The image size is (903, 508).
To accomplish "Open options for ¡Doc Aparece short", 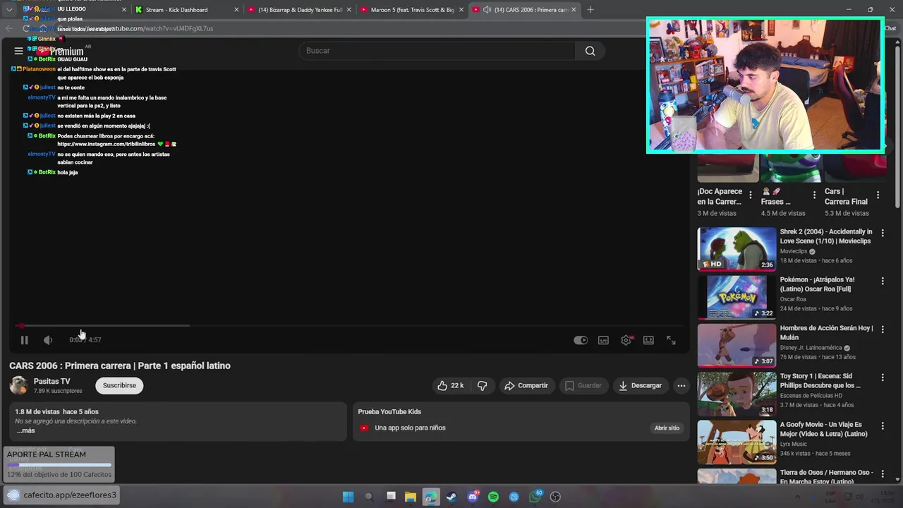I will coord(750,195).
